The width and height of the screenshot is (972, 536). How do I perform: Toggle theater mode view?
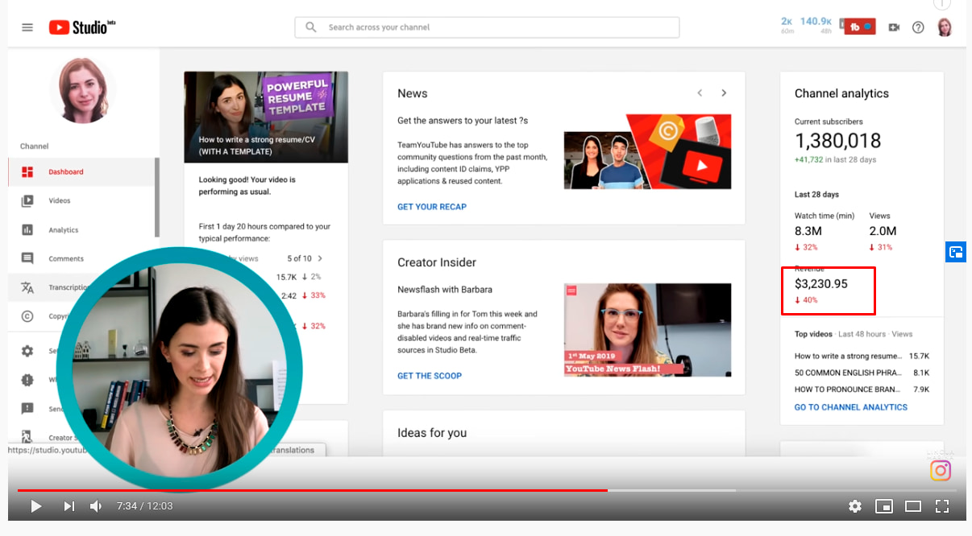913,506
